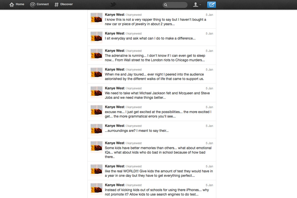Open the Connect @ icon
Screen dimensions: 297x198
pos(33,5)
